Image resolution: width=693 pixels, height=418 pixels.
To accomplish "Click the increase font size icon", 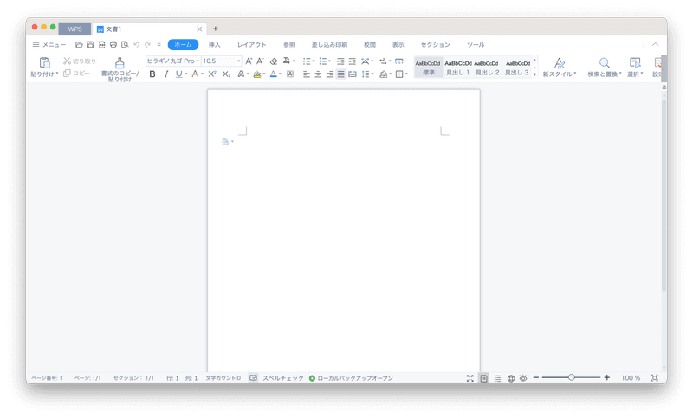I will click(x=249, y=61).
